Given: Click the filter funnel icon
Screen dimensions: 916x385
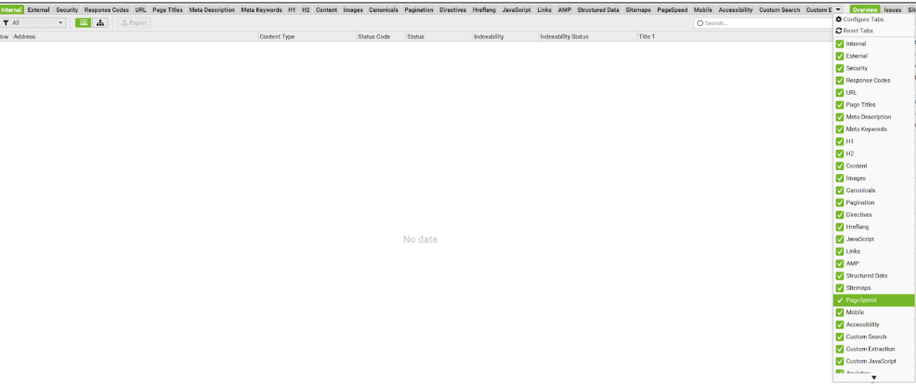Looking at the screenshot, I should (7, 22).
